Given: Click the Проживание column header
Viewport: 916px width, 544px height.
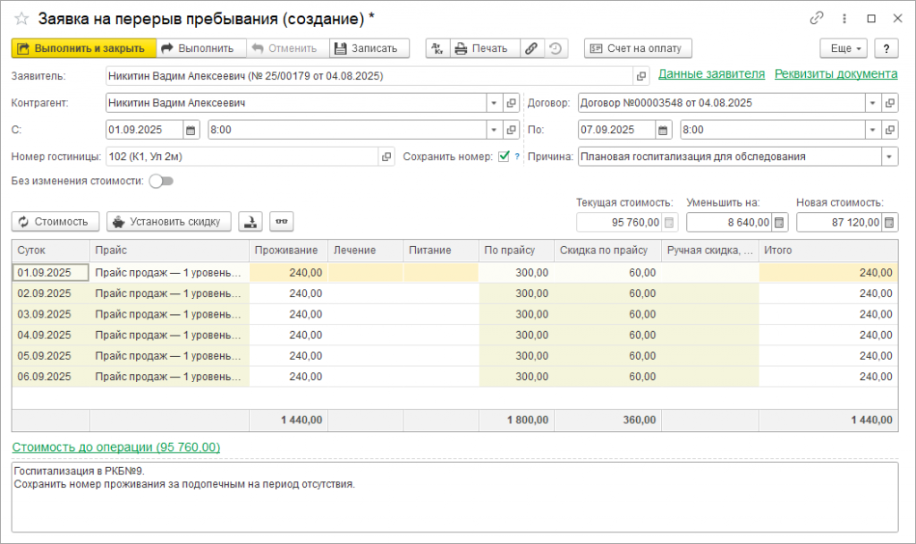Looking at the screenshot, I should pyautogui.click(x=289, y=251).
